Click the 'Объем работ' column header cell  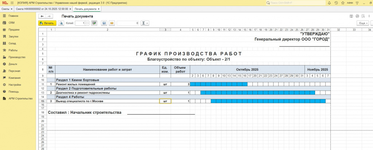pos(180,70)
